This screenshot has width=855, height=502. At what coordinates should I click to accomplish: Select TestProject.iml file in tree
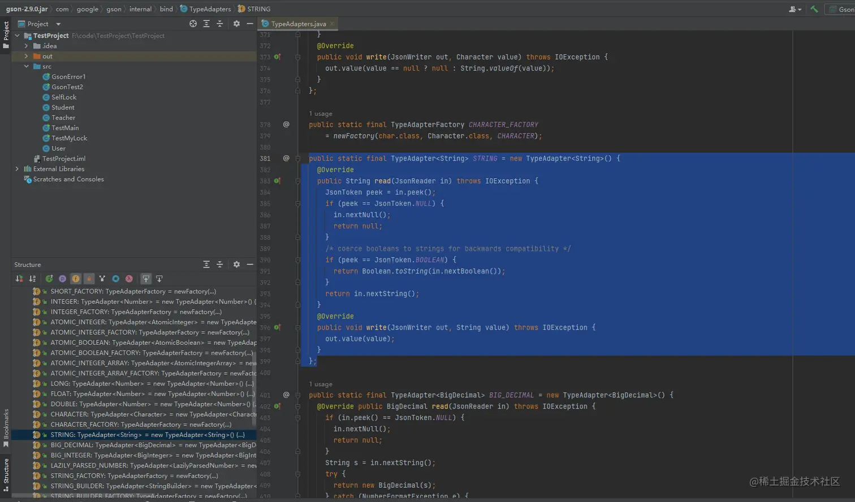click(x=63, y=159)
